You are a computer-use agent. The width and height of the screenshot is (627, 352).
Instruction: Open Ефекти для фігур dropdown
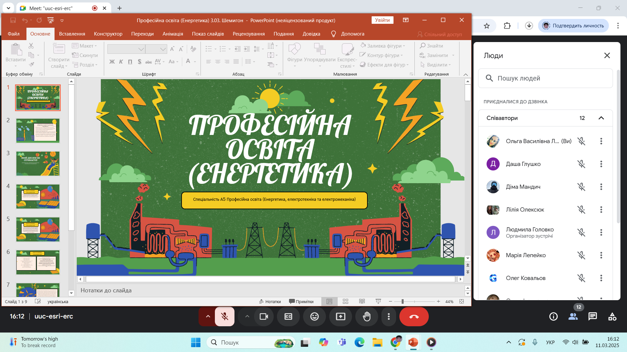(384, 65)
